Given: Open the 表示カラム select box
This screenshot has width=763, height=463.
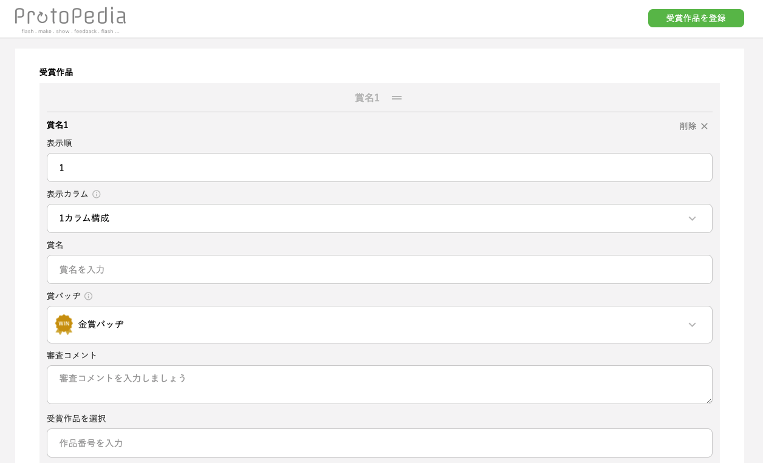Looking at the screenshot, I should click(380, 218).
